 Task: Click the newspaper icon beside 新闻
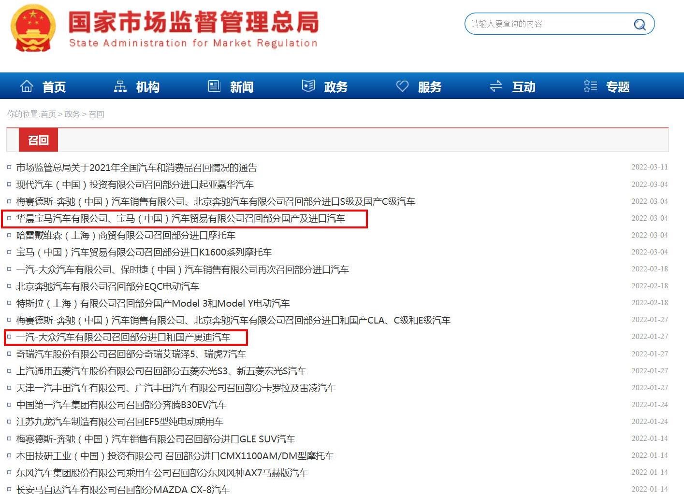214,86
